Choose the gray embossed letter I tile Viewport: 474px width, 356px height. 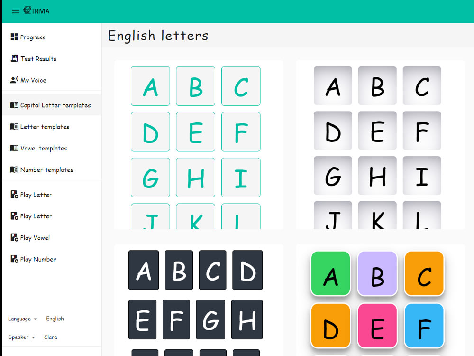tap(422, 176)
